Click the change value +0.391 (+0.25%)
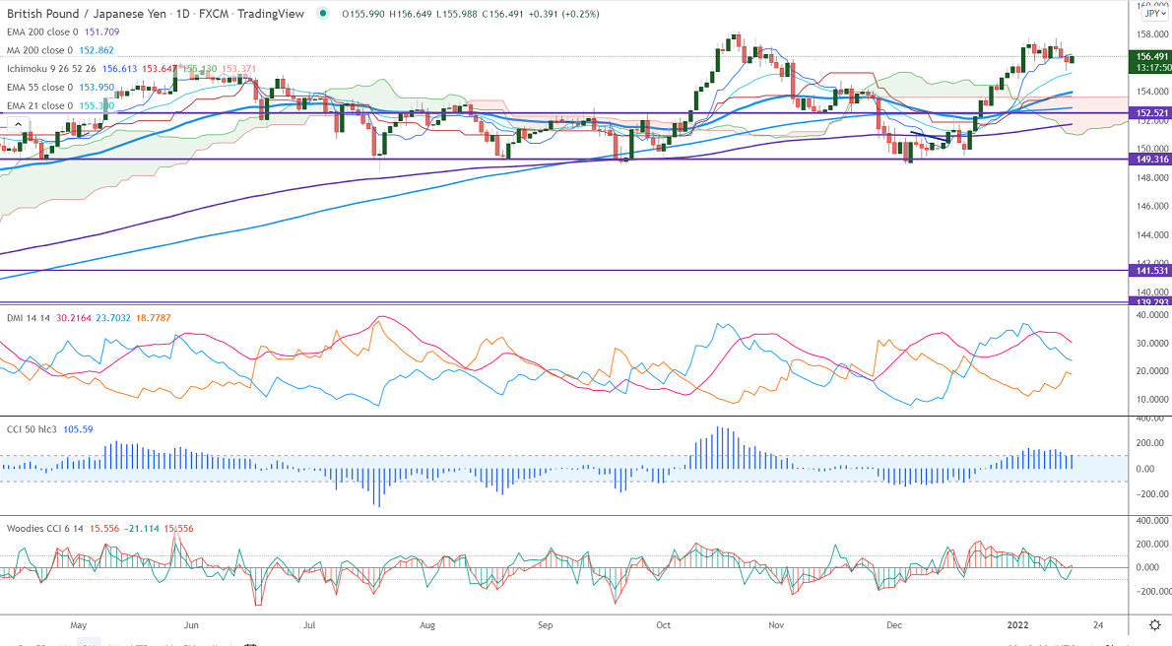The height and width of the screenshot is (646, 1172). coord(563,14)
